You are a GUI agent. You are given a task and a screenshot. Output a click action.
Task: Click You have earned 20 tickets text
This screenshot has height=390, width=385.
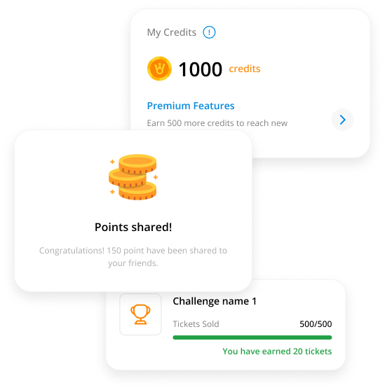[x=277, y=351]
